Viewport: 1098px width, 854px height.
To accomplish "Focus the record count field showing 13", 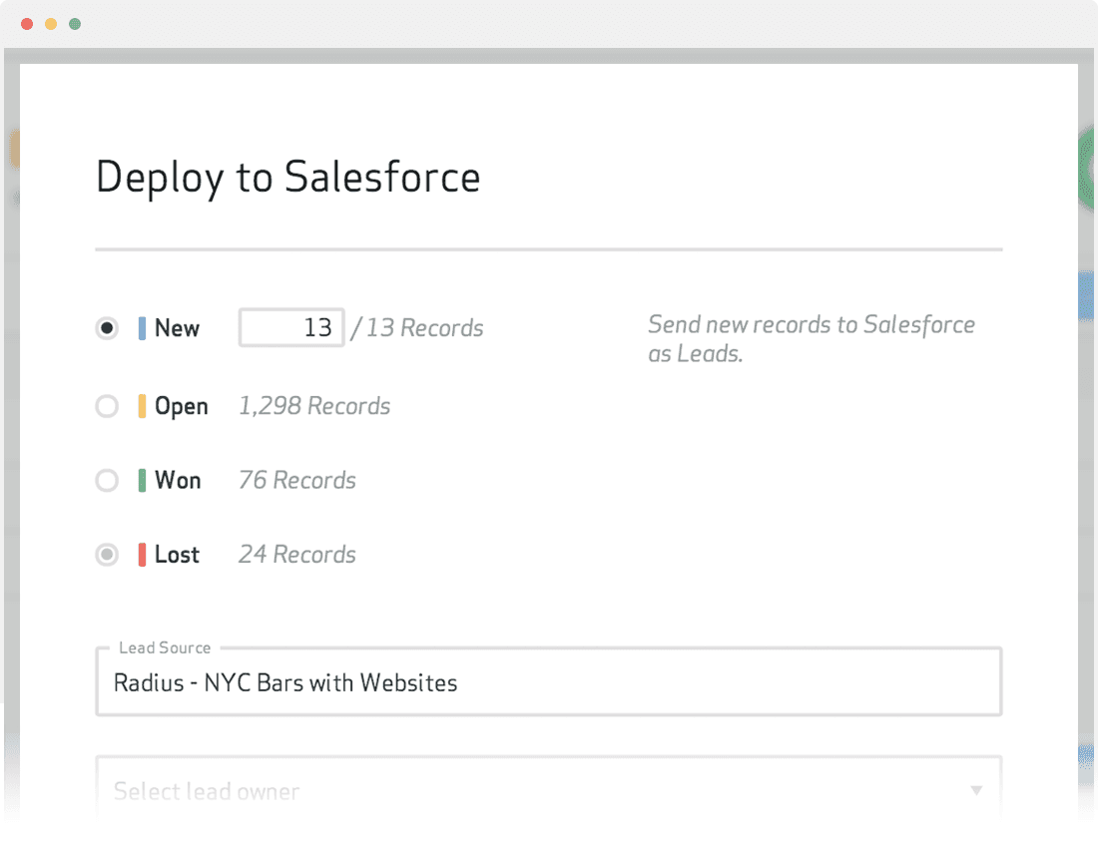I will [x=291, y=328].
